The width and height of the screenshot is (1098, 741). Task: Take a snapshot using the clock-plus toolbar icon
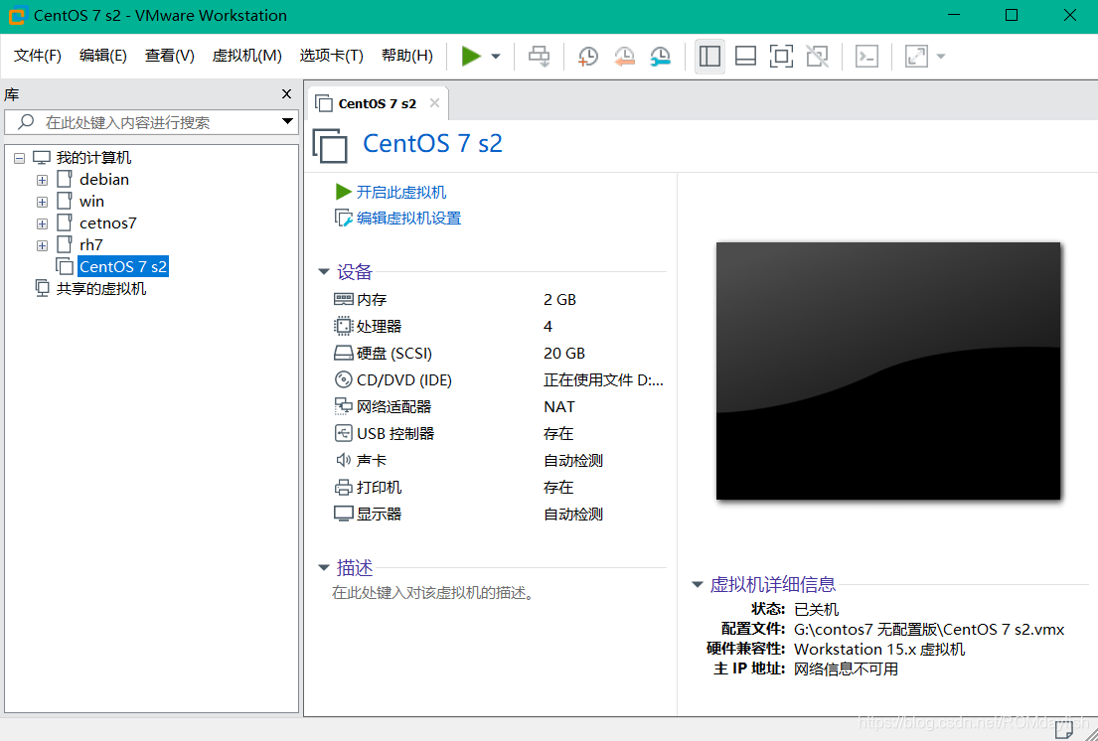pos(587,57)
